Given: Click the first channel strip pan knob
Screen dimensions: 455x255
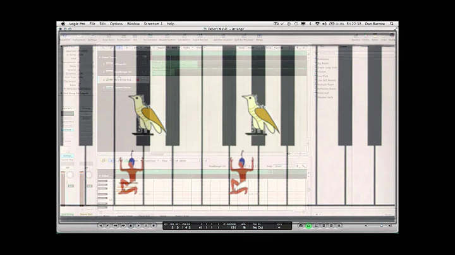Looking at the screenshot, I should [70, 175].
